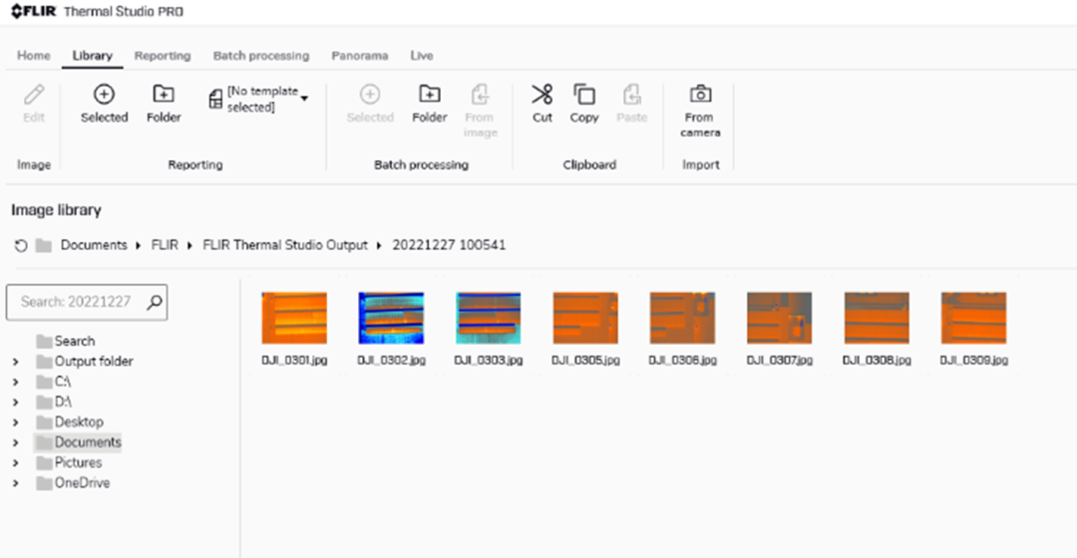Expand the Output folder tree node
Screen dimensions: 1077x558
(x=15, y=362)
